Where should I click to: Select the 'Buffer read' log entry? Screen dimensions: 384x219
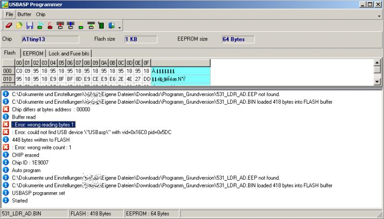[24, 117]
